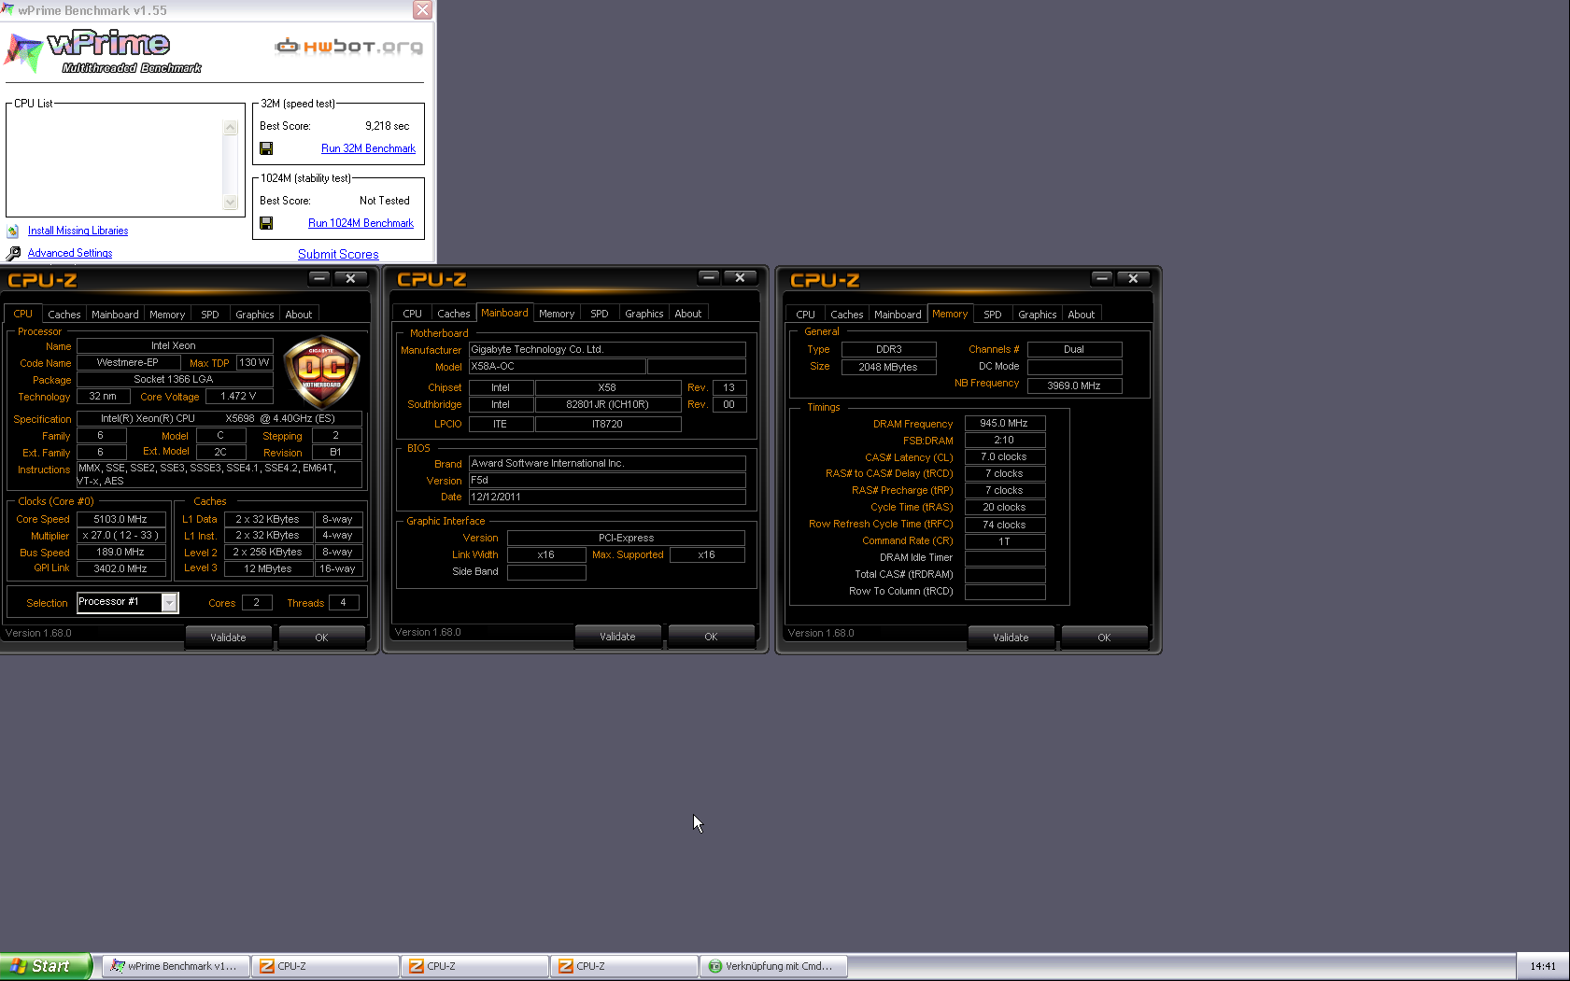Switch to About tab in the first CPU-Z window
The height and width of the screenshot is (981, 1570).
pyautogui.click(x=299, y=315)
